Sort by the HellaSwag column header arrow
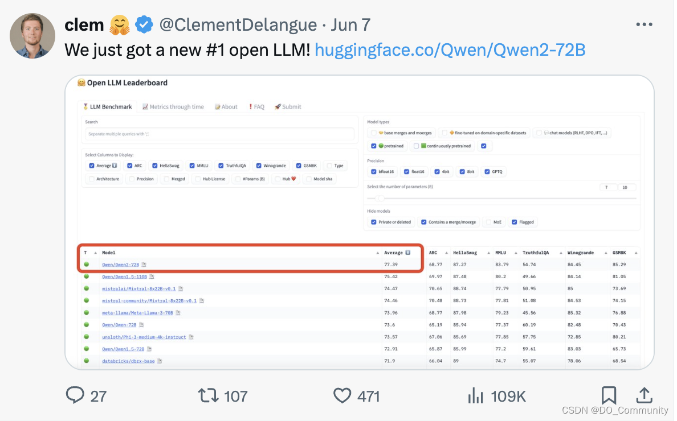 click(x=489, y=253)
